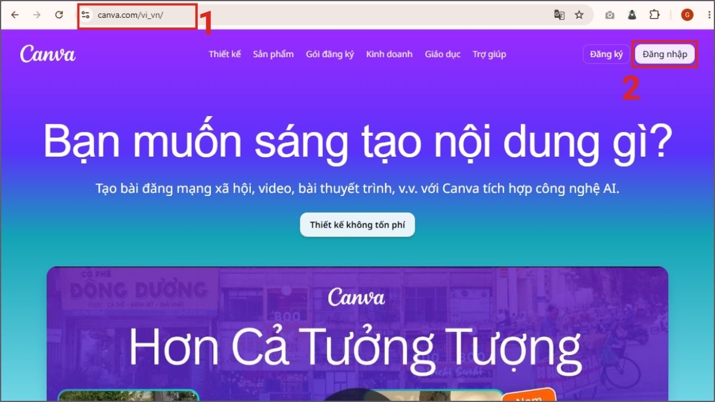The height and width of the screenshot is (402, 715).
Task: Click the browser forward arrow
Action: click(x=37, y=15)
